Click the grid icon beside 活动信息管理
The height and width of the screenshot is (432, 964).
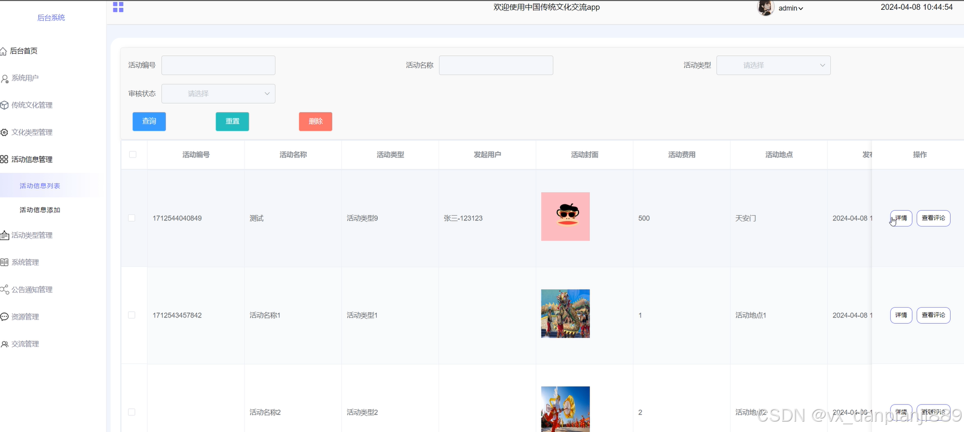tap(4, 159)
